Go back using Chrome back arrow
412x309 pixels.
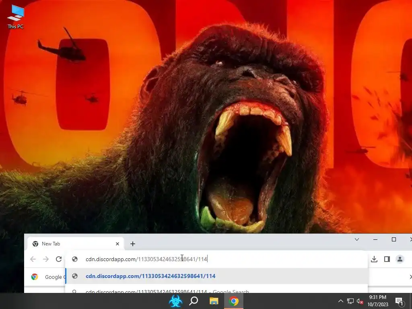click(x=33, y=259)
